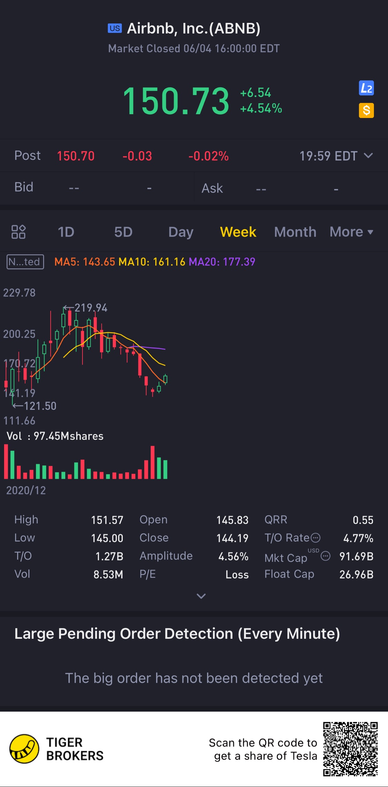Switch chart to the 1D tab
This screenshot has width=388, height=787.
[66, 232]
